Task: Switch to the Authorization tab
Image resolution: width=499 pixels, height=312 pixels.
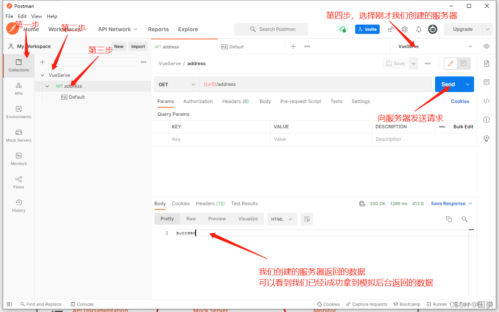Action: (198, 101)
